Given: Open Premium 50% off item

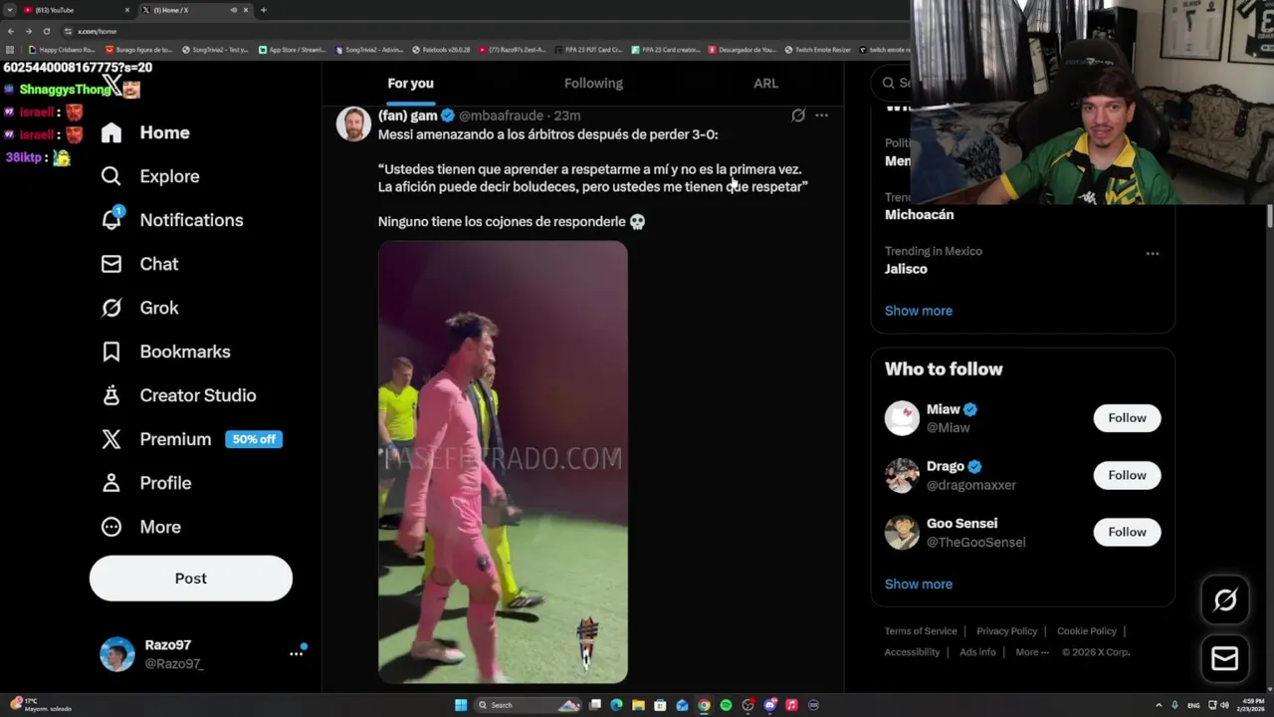Looking at the screenshot, I should click(191, 439).
